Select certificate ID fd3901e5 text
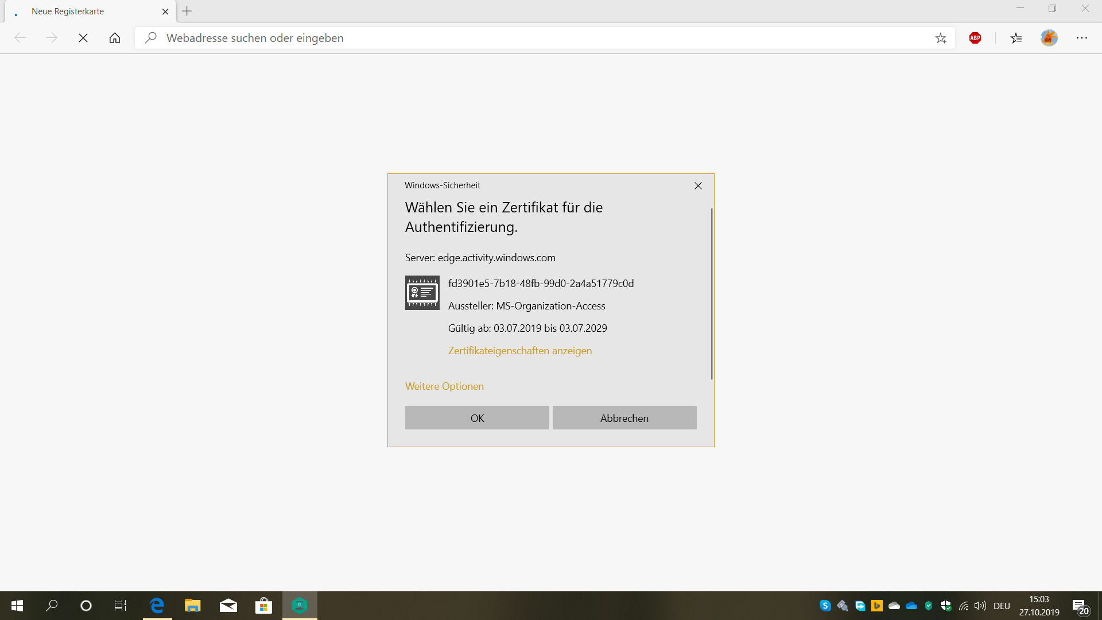The image size is (1102, 620). 541,284
